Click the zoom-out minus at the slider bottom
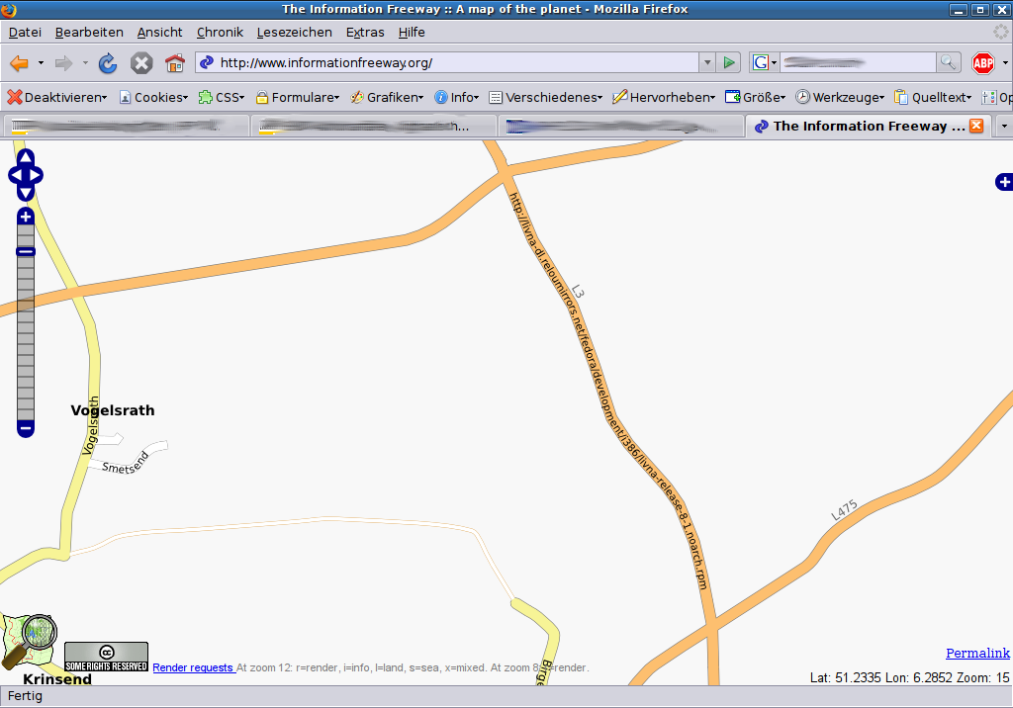1013x708 pixels. 26,429
